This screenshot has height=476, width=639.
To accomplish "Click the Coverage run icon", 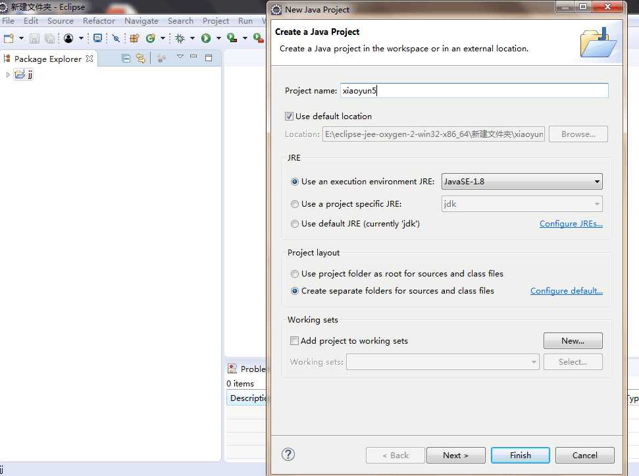I will click(x=232, y=38).
